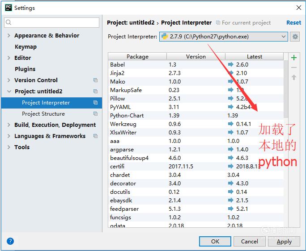Click the package list vertical scrollbar

pyautogui.click(x=286, y=89)
